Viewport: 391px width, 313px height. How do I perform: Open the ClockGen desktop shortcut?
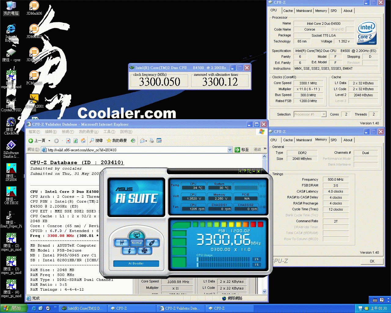(x=11, y=126)
